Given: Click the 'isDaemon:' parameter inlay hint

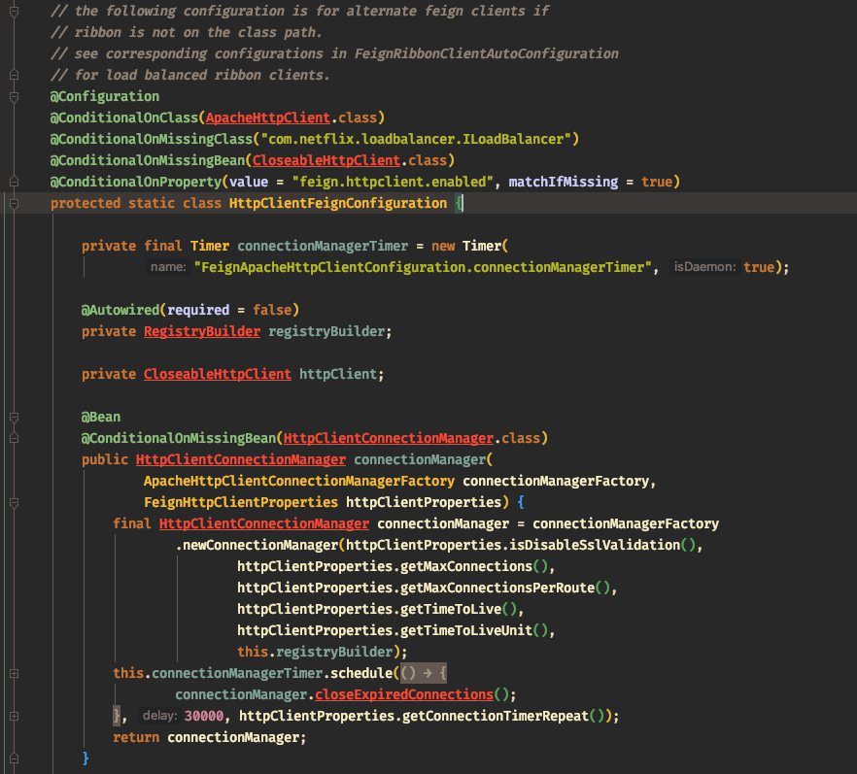Looking at the screenshot, I should coord(704,267).
